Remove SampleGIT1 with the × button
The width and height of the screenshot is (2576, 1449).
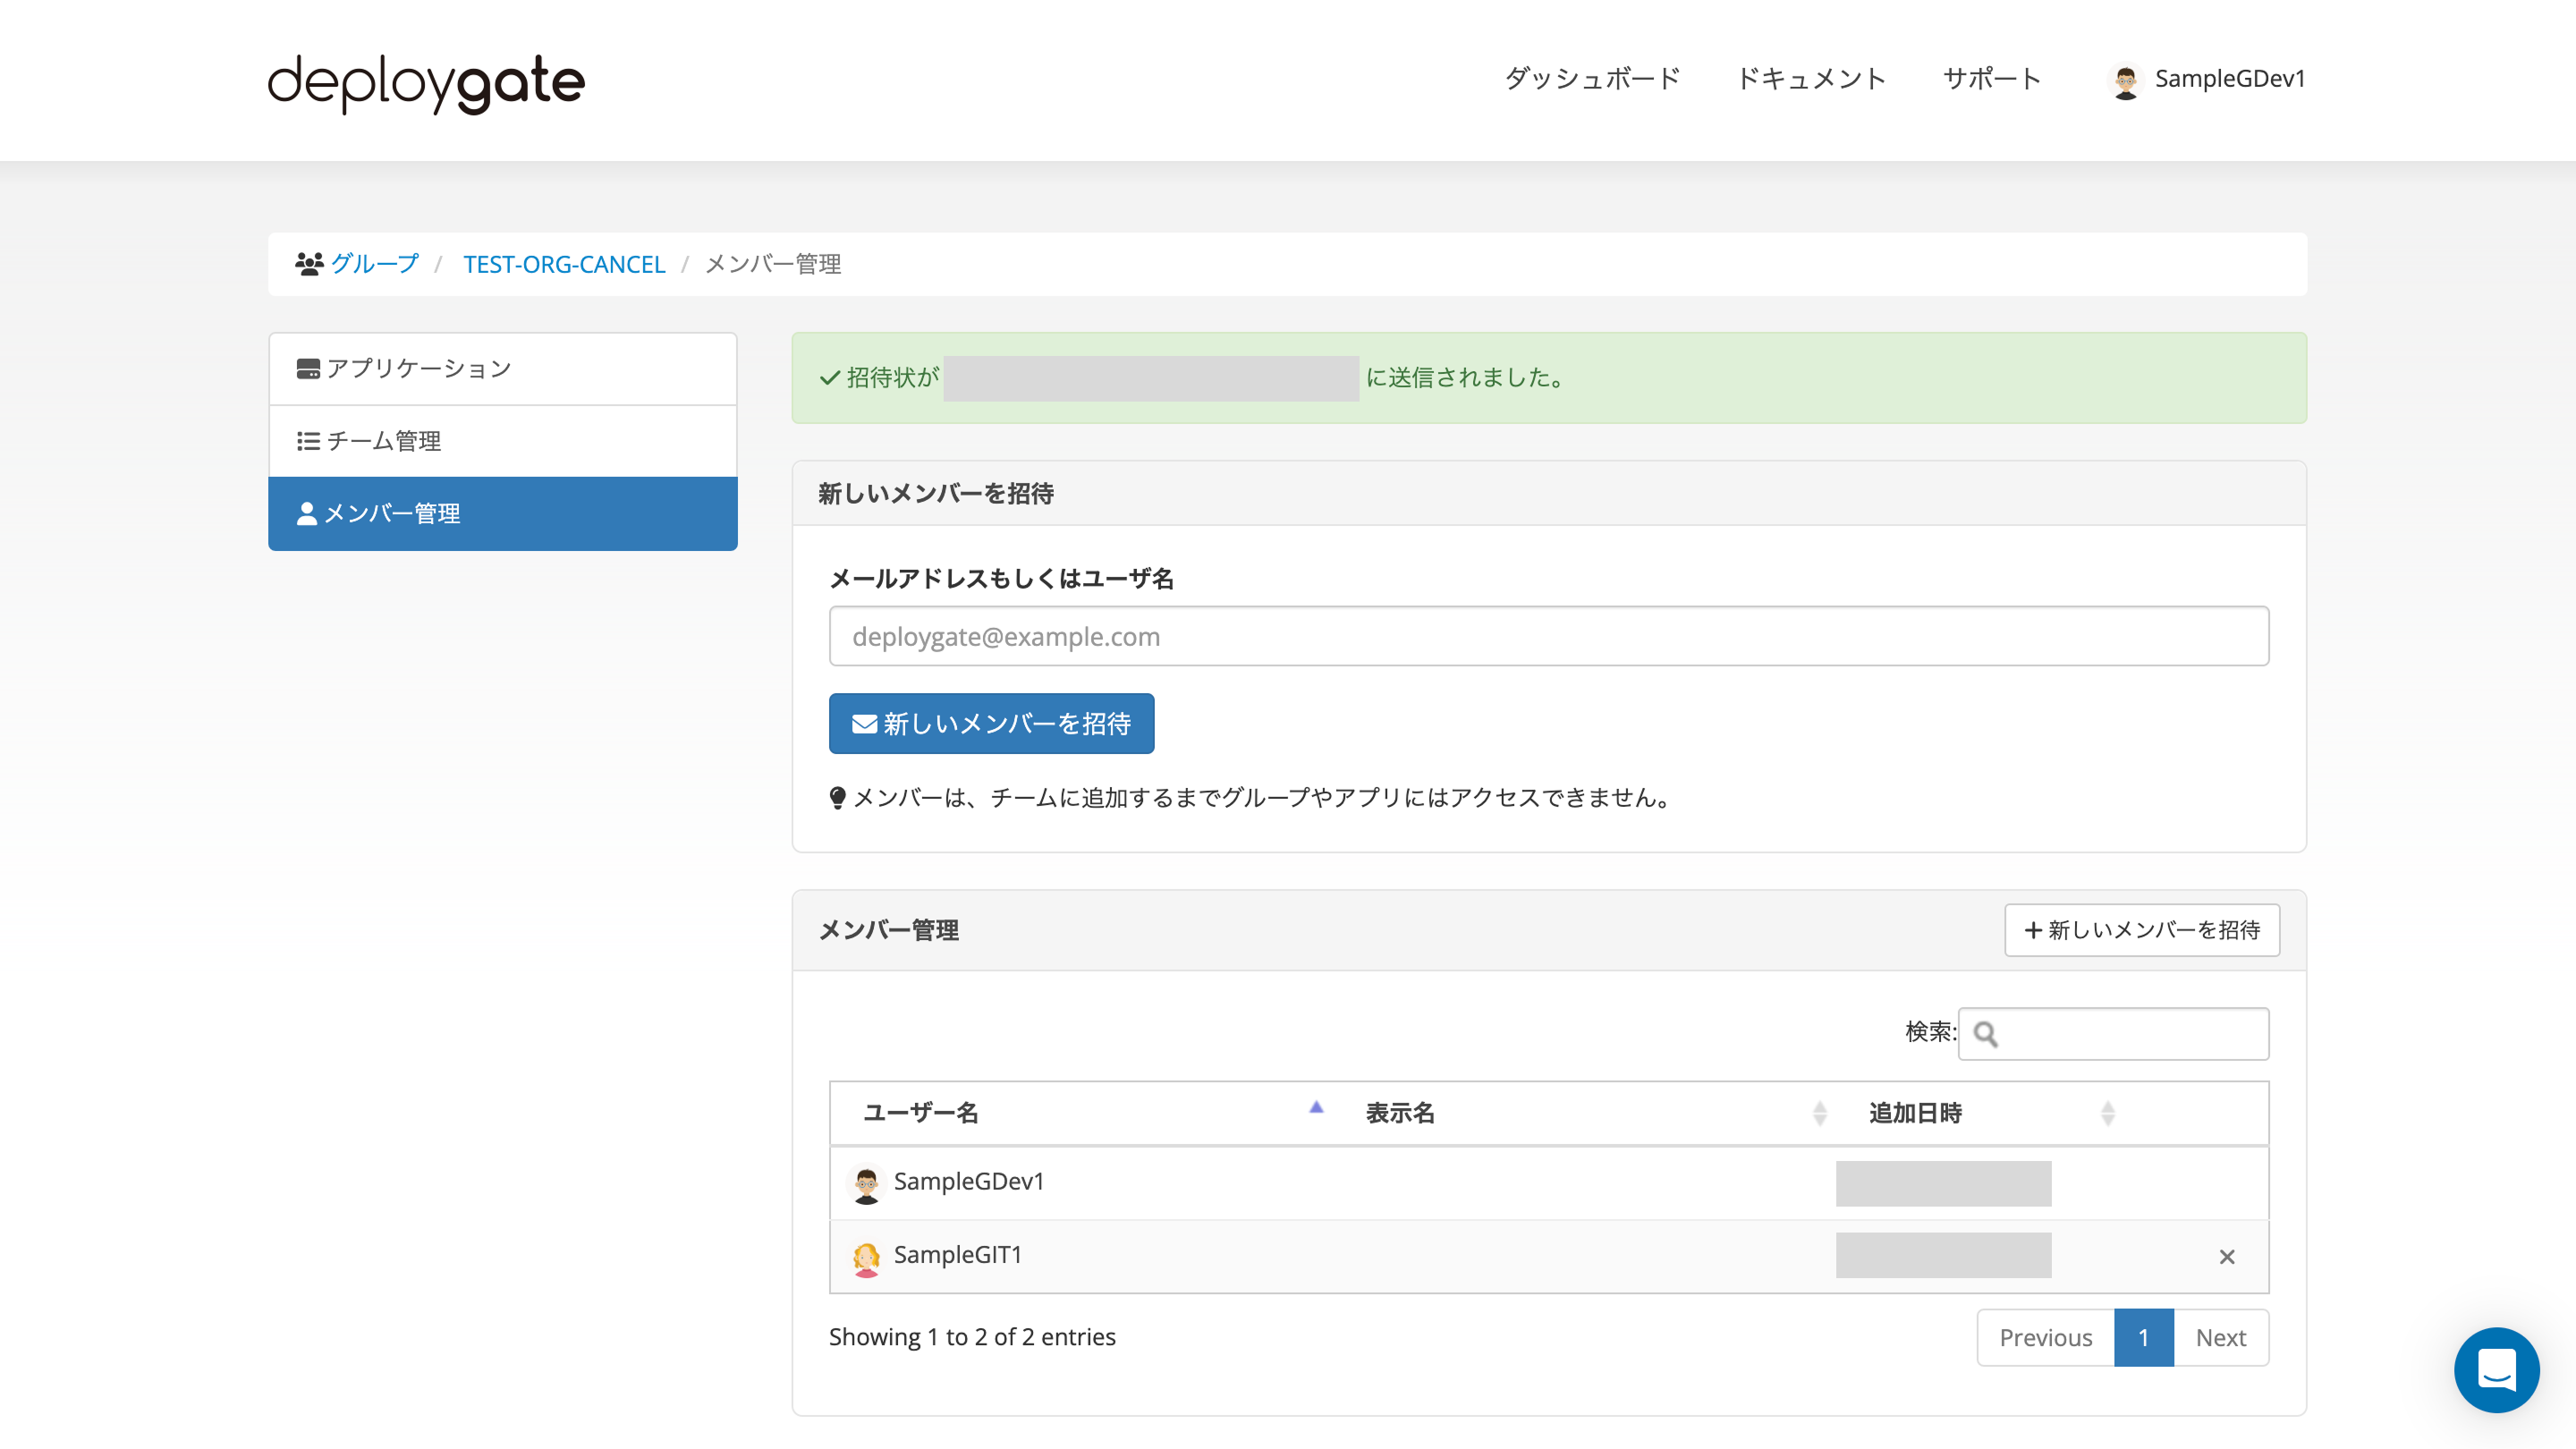point(2227,1256)
